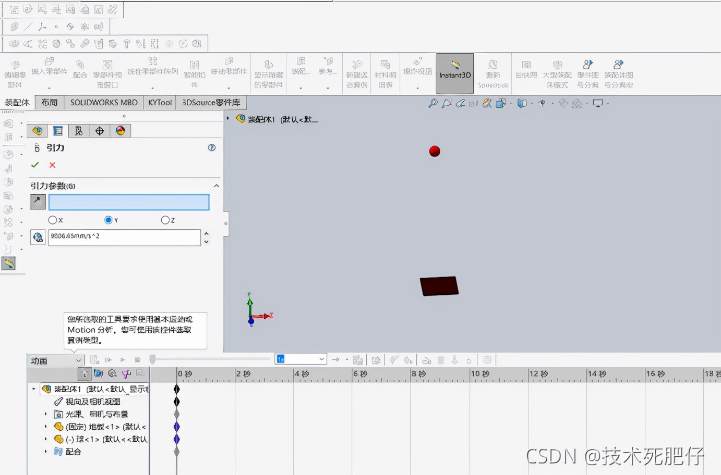Viewport: 721px width, 475px height.
Task: Confirm gravity with the green checkmark
Action: 35,165
